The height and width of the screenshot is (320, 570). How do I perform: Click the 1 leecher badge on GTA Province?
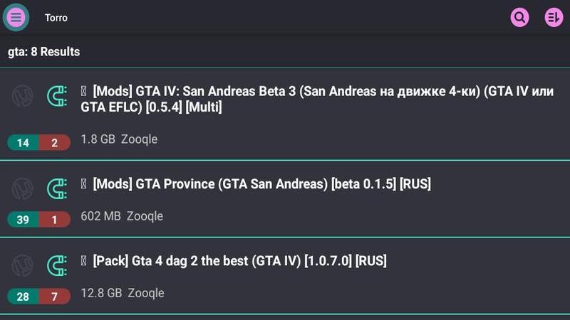click(x=55, y=220)
